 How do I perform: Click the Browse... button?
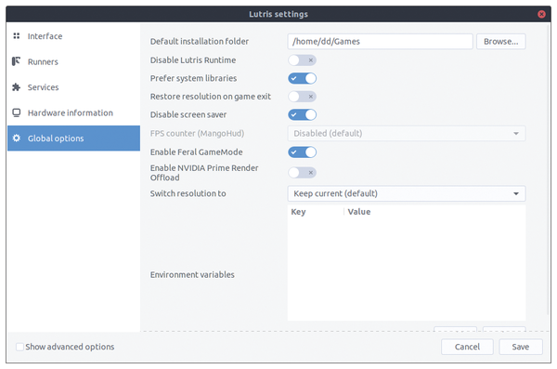501,41
